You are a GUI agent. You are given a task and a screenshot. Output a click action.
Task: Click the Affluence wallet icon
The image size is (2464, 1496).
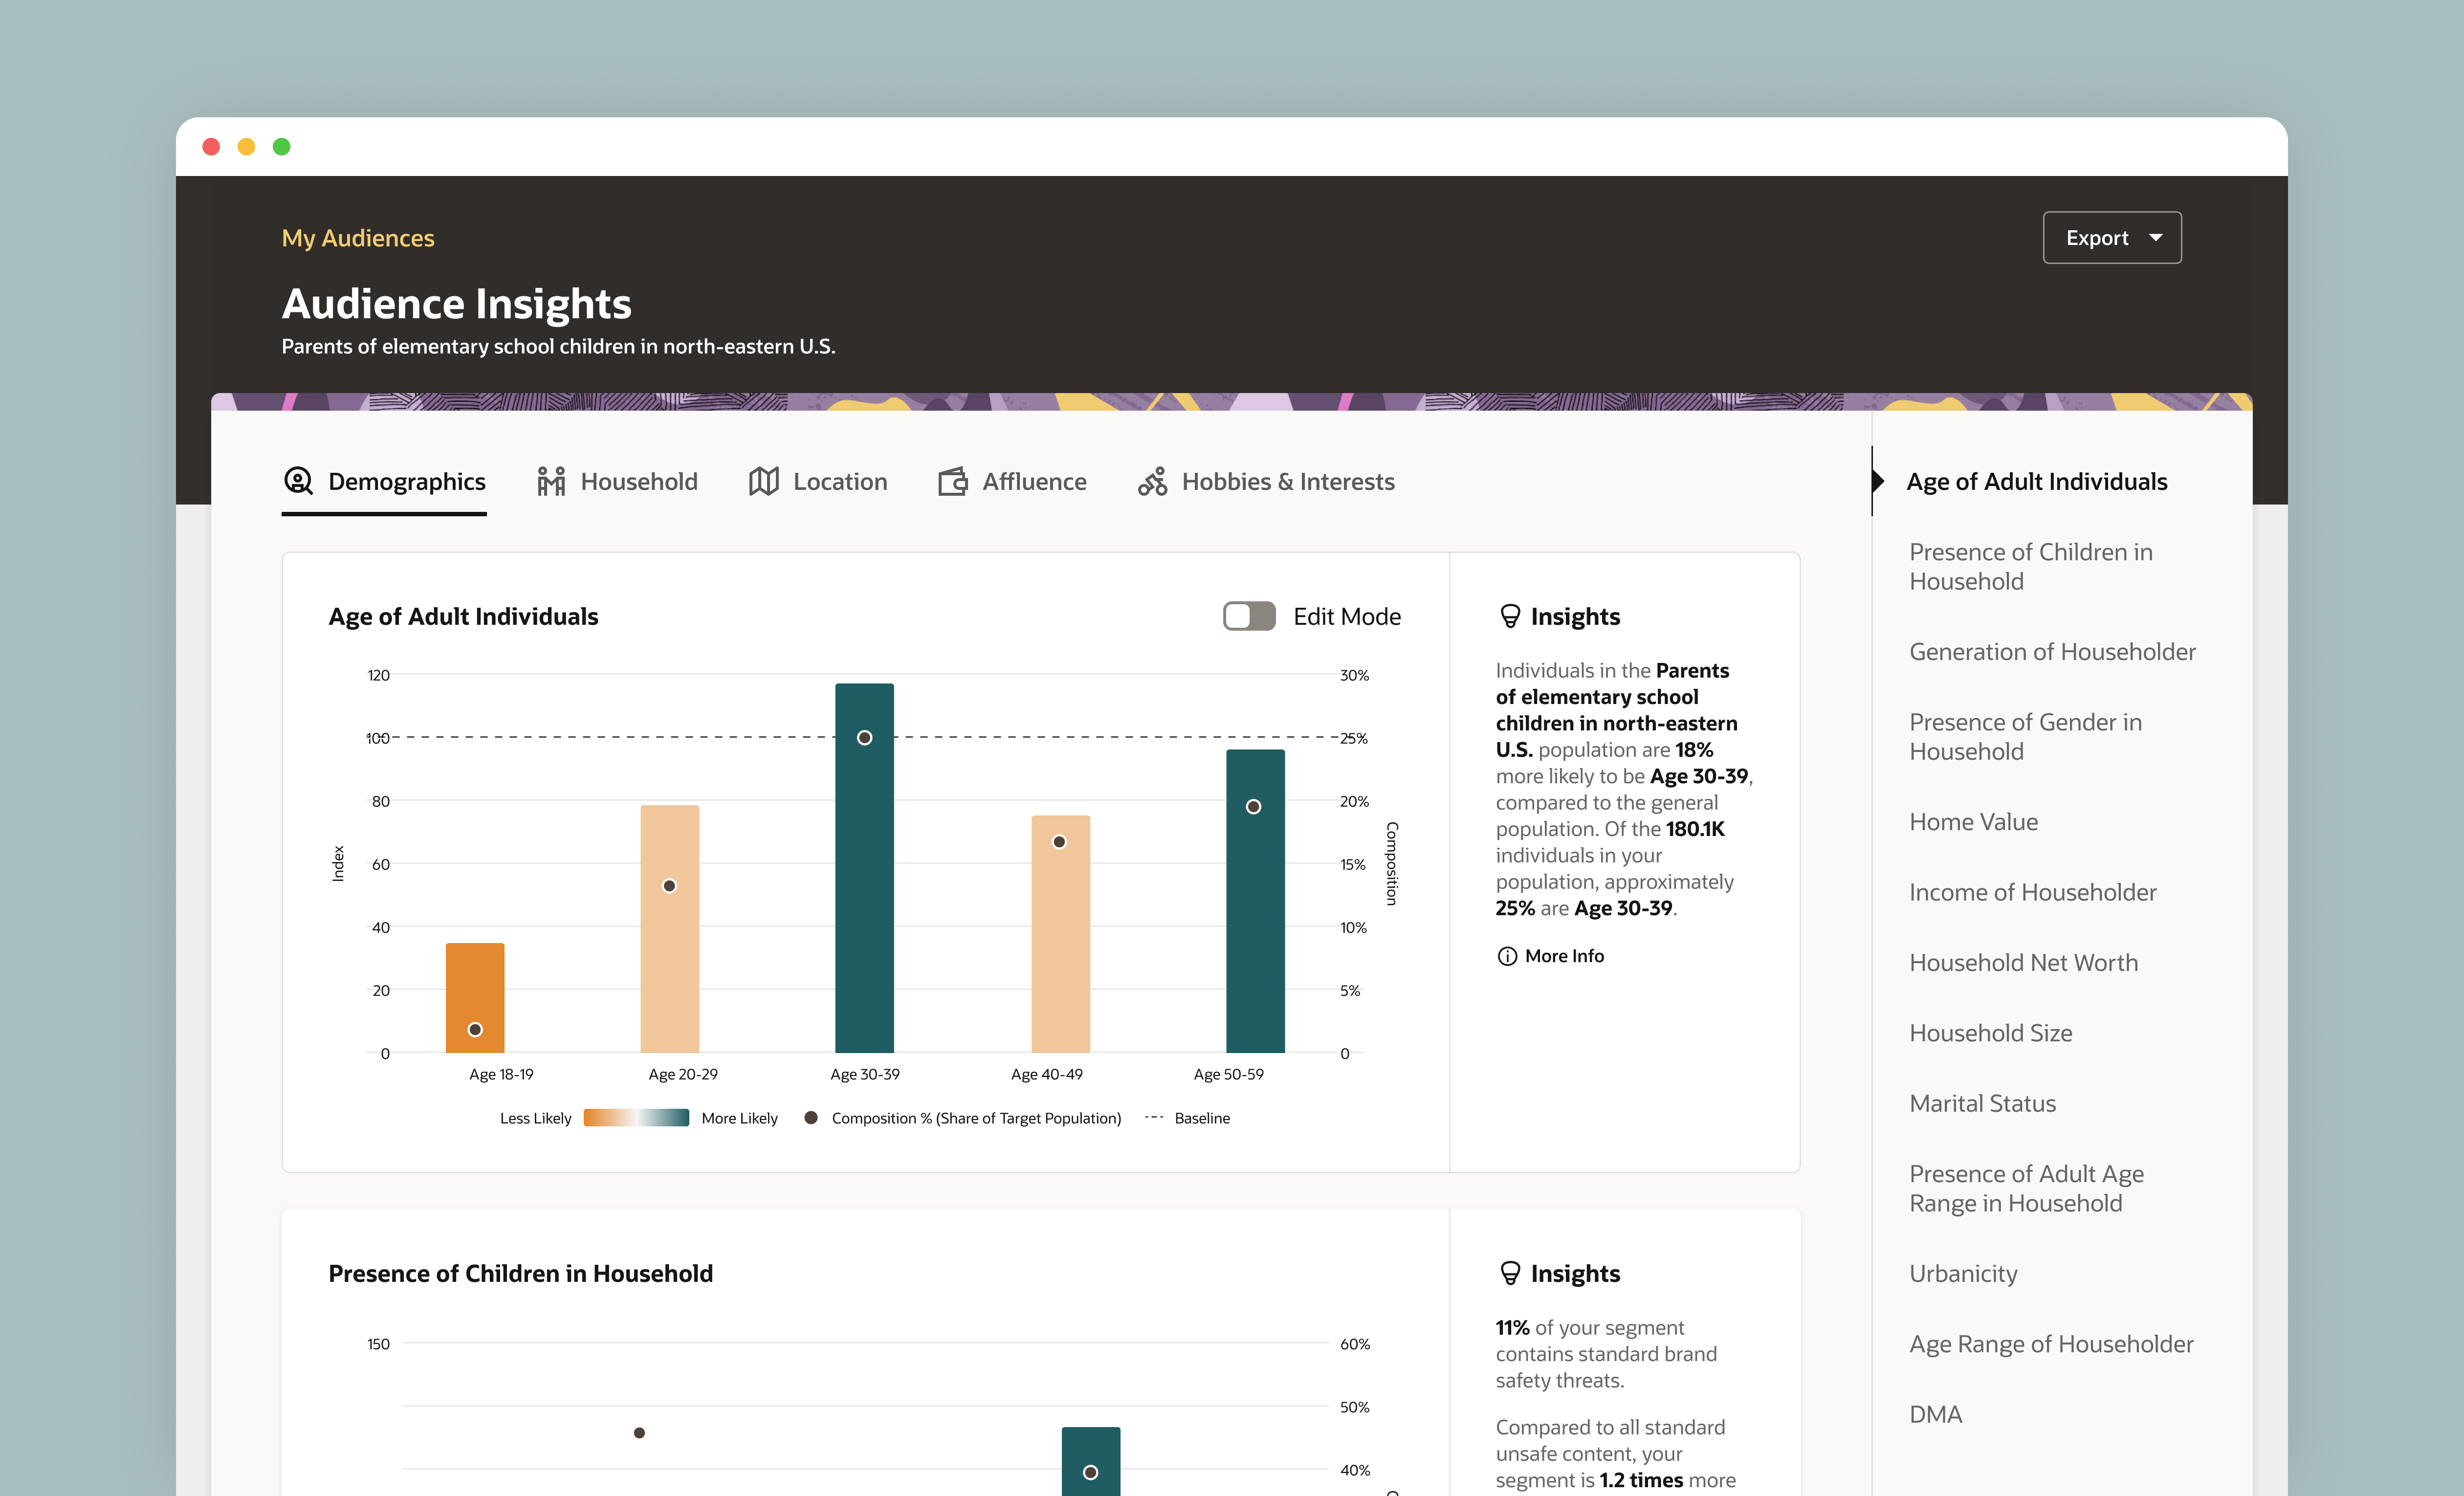[953, 481]
